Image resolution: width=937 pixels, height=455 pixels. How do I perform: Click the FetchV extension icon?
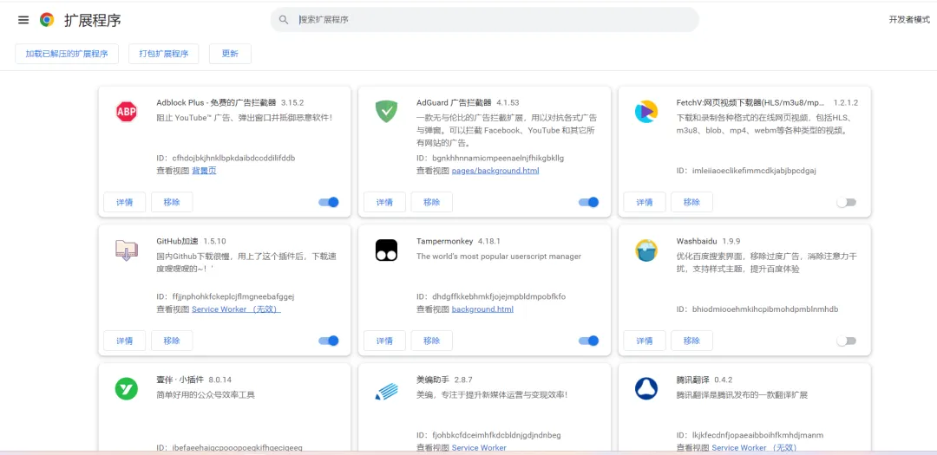646,111
